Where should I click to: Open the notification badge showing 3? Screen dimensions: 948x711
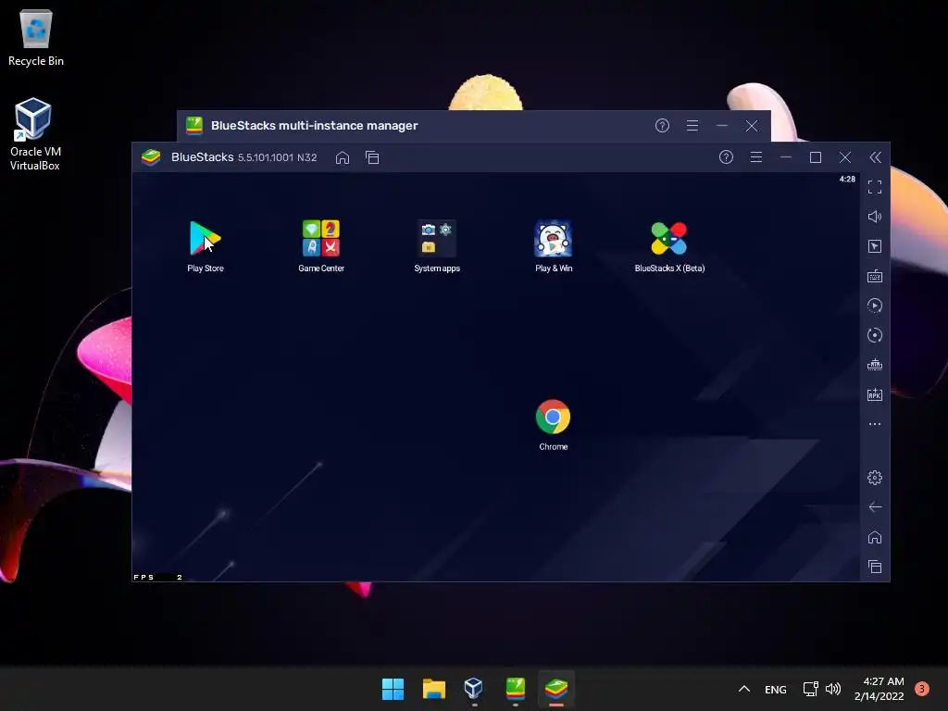pos(921,689)
